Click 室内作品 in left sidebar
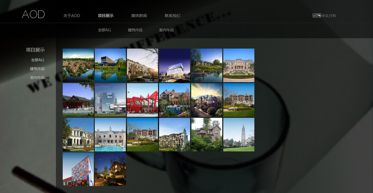The width and height of the screenshot is (373, 193). (37, 78)
